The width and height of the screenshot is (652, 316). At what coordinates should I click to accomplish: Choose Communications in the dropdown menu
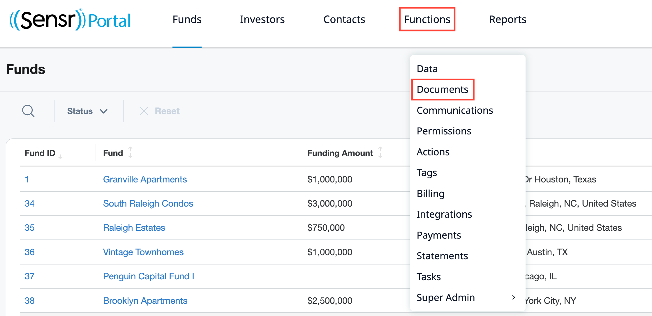pyautogui.click(x=454, y=110)
